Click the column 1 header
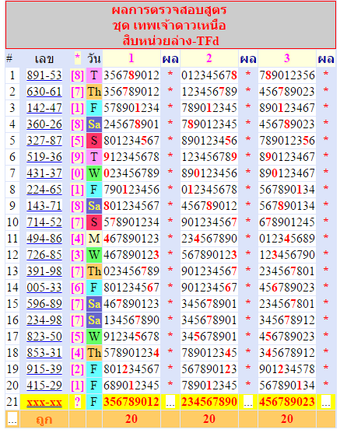 pos(131,58)
